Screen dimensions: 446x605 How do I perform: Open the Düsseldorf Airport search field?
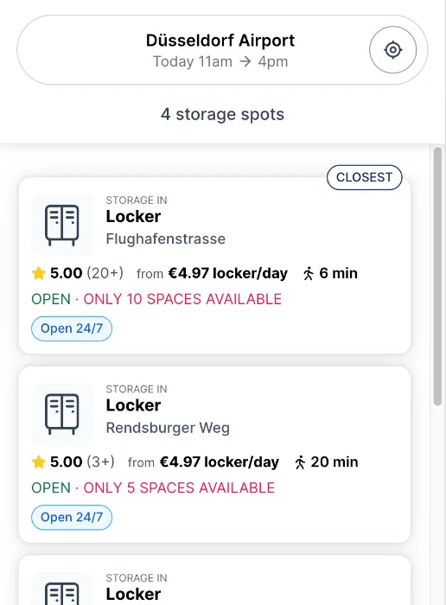pos(222,50)
